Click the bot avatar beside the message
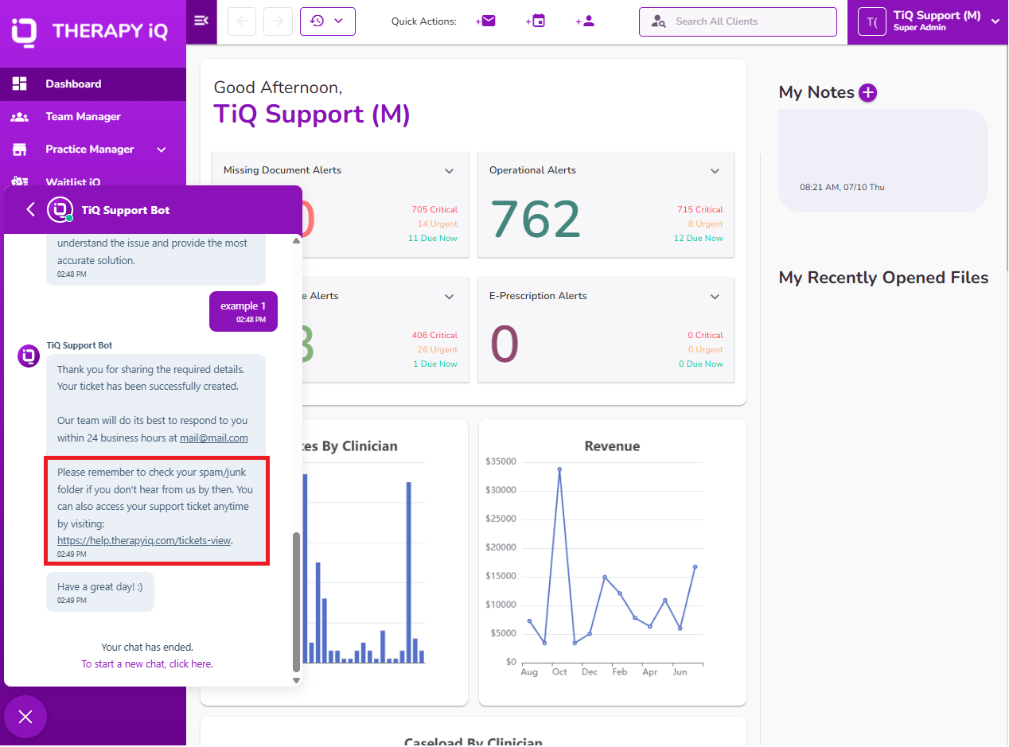The height and width of the screenshot is (747, 1009). [x=29, y=356]
